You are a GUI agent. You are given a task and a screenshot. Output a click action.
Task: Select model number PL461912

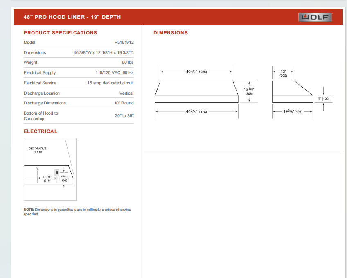pos(124,42)
